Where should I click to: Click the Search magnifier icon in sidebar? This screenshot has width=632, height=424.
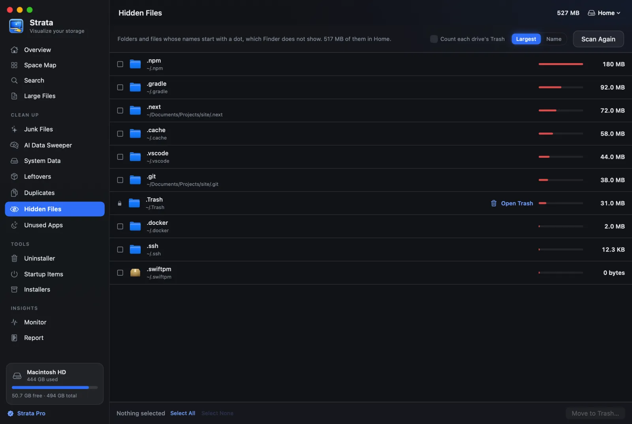click(14, 80)
